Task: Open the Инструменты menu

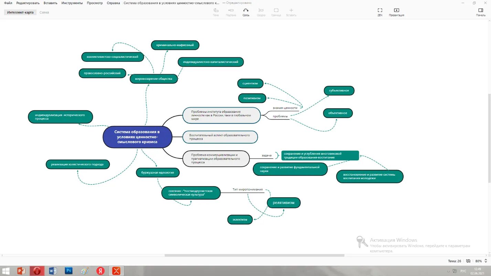Action: coord(72,3)
